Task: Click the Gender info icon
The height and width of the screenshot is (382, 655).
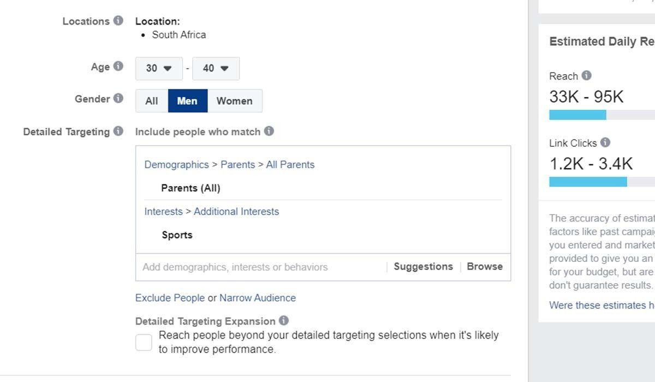Action: 118,99
